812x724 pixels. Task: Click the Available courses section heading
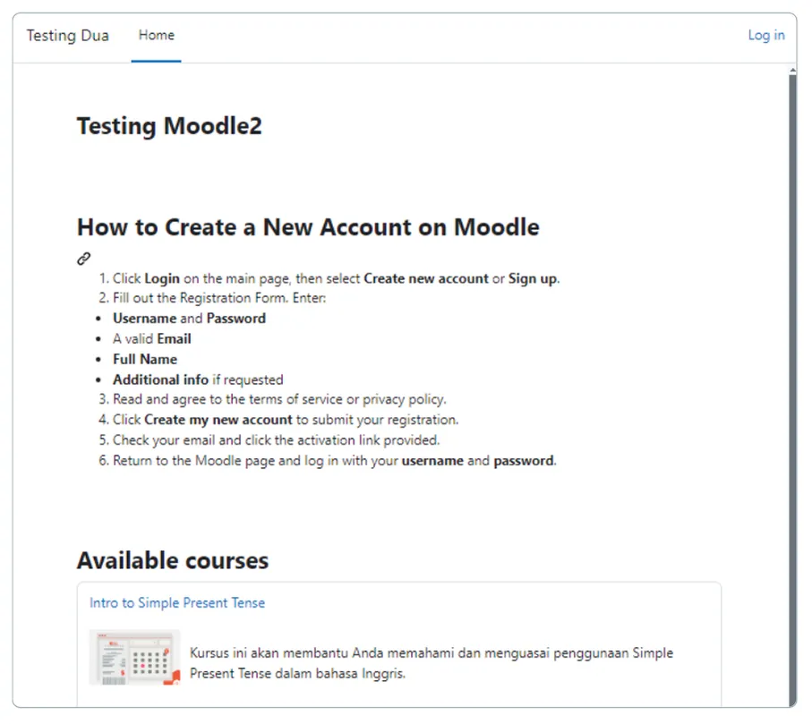[172, 560]
